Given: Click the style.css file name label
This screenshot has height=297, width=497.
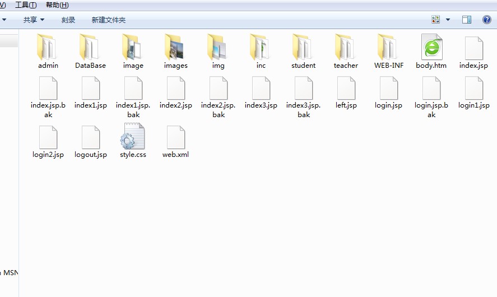Looking at the screenshot, I should click(133, 154).
